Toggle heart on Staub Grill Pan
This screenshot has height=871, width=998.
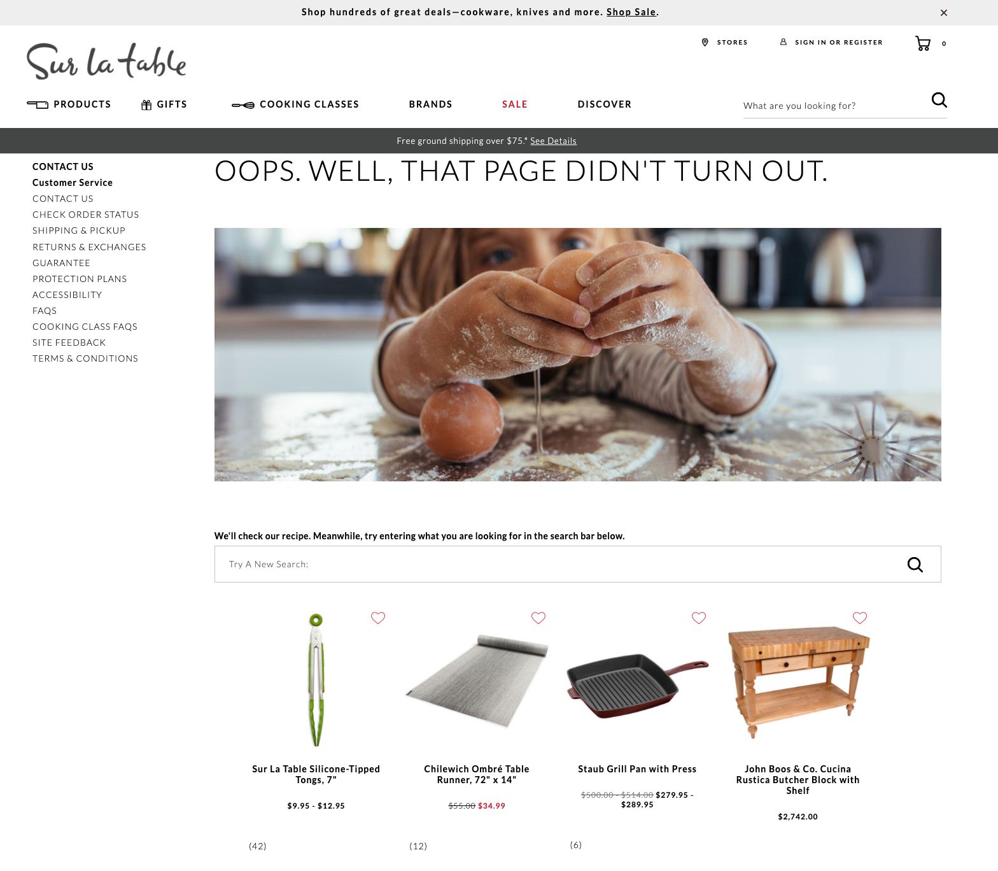click(699, 618)
